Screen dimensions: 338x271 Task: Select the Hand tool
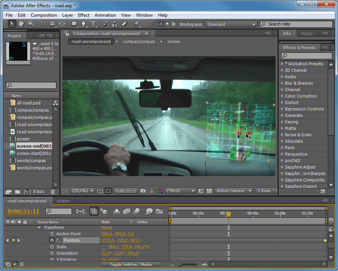pos(21,24)
